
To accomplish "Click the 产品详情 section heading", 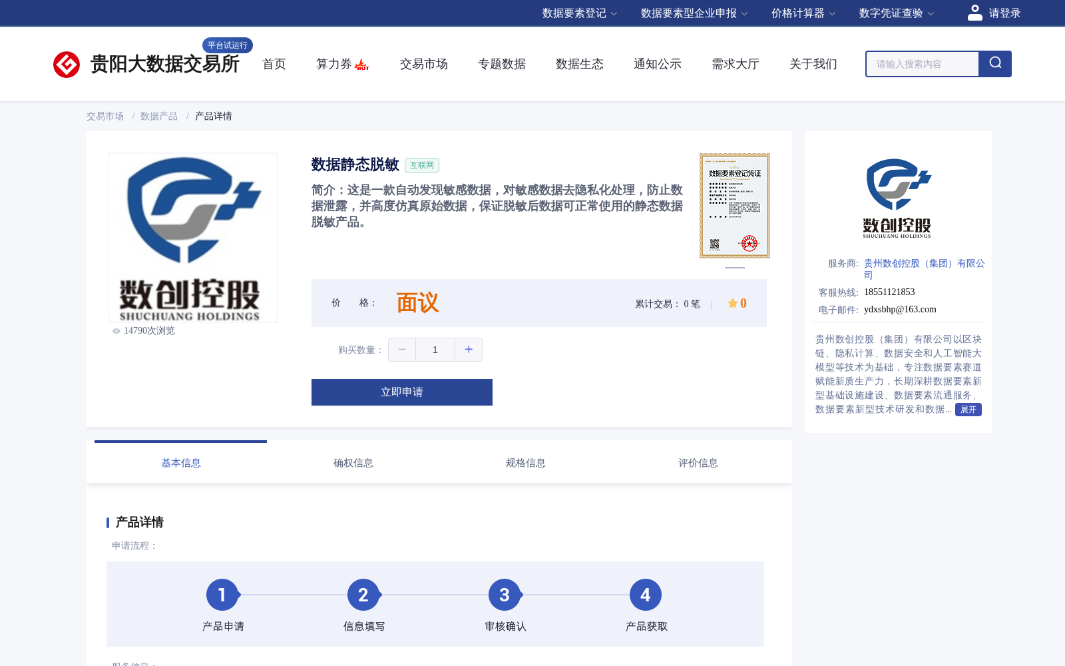I will [140, 522].
